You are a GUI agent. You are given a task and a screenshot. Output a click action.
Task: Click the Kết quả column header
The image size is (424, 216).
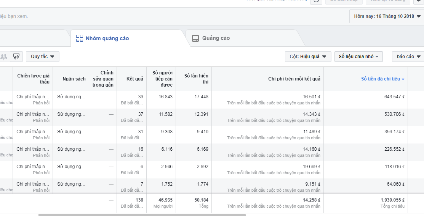pos(135,79)
